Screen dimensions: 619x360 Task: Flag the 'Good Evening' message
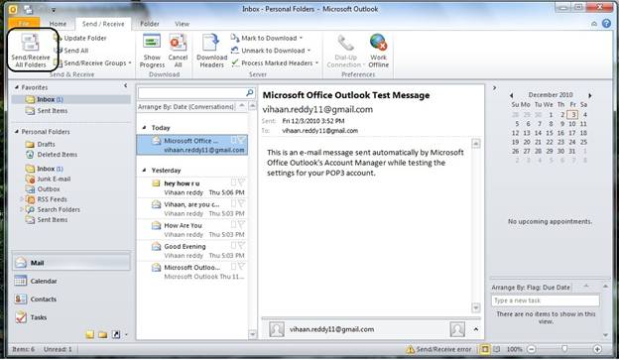click(241, 246)
